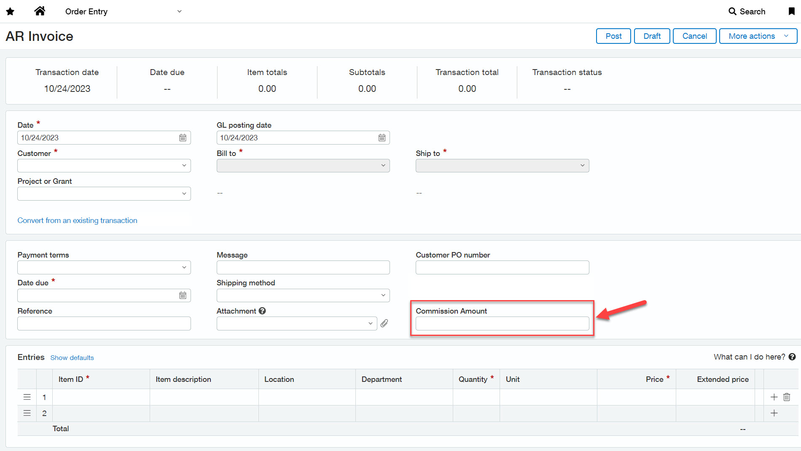Click the star favorites icon
The width and height of the screenshot is (801, 451).
tap(11, 11)
